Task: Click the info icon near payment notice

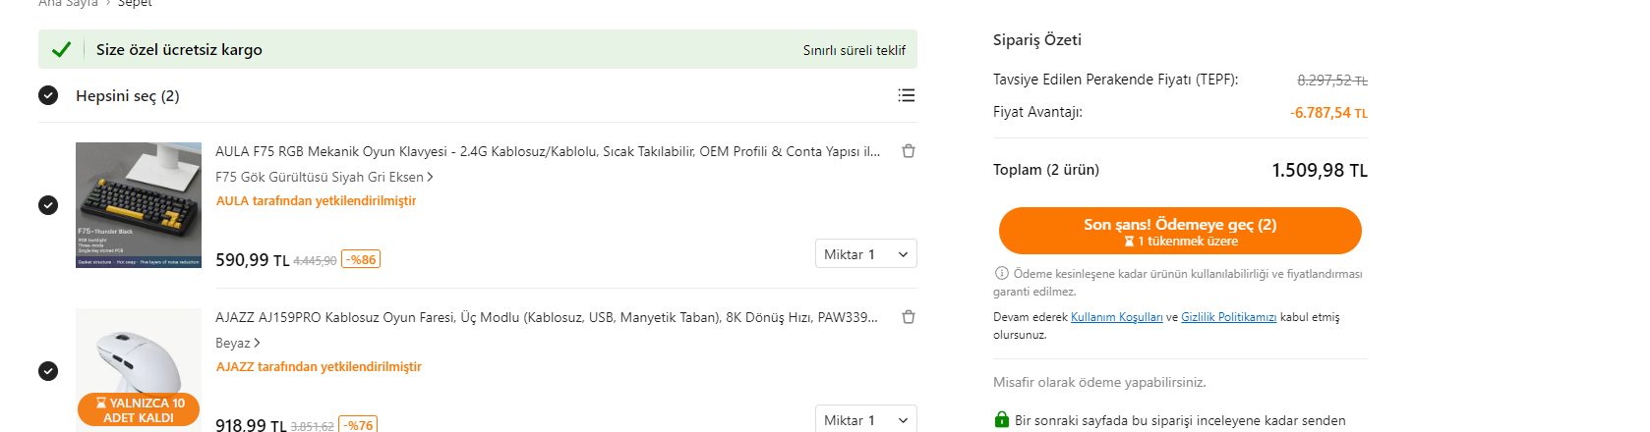Action: coord(1001,274)
